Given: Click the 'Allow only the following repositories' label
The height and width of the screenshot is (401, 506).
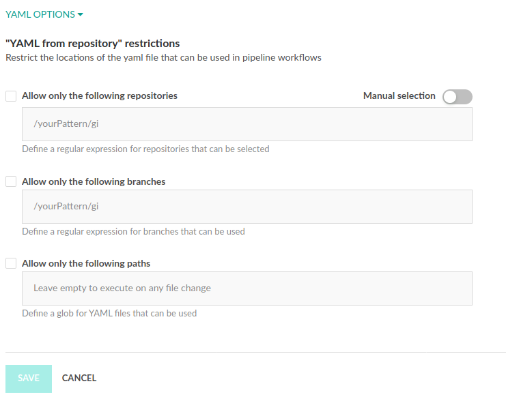Looking at the screenshot, I should (100, 96).
